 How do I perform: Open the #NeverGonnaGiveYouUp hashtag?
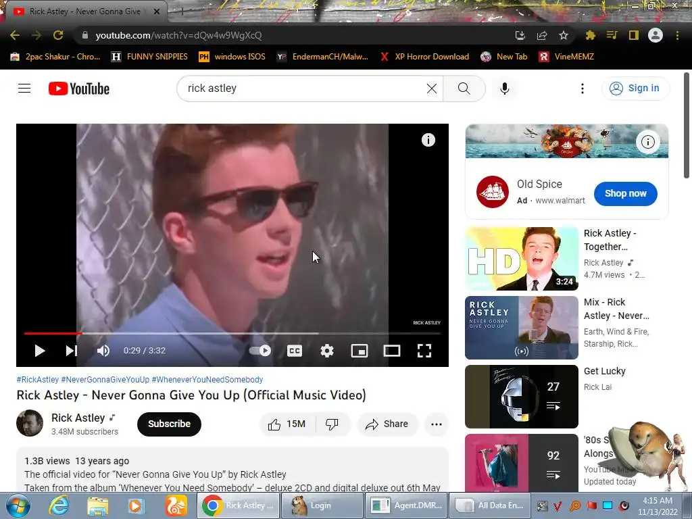pyautogui.click(x=105, y=380)
